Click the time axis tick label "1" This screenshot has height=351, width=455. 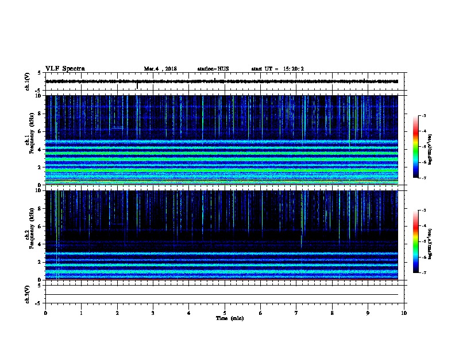pyautogui.click(x=81, y=313)
